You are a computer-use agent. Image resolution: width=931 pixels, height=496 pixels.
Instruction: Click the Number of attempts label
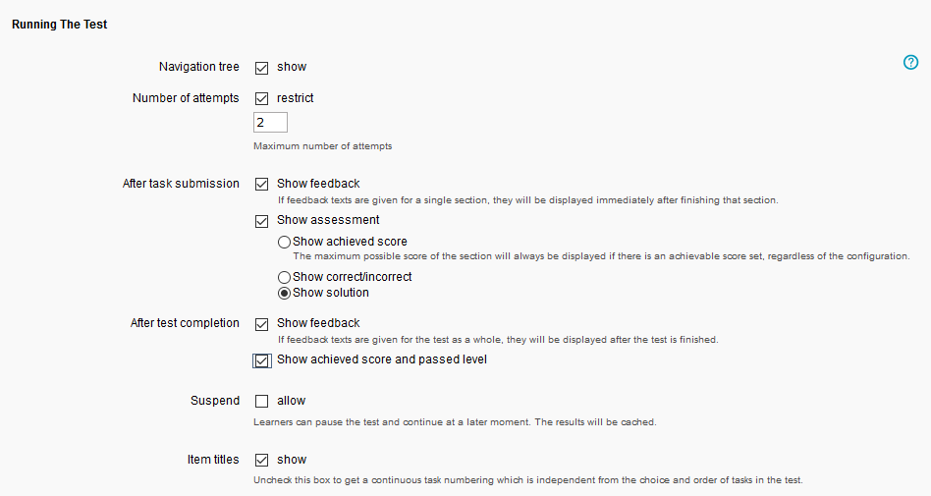click(186, 98)
